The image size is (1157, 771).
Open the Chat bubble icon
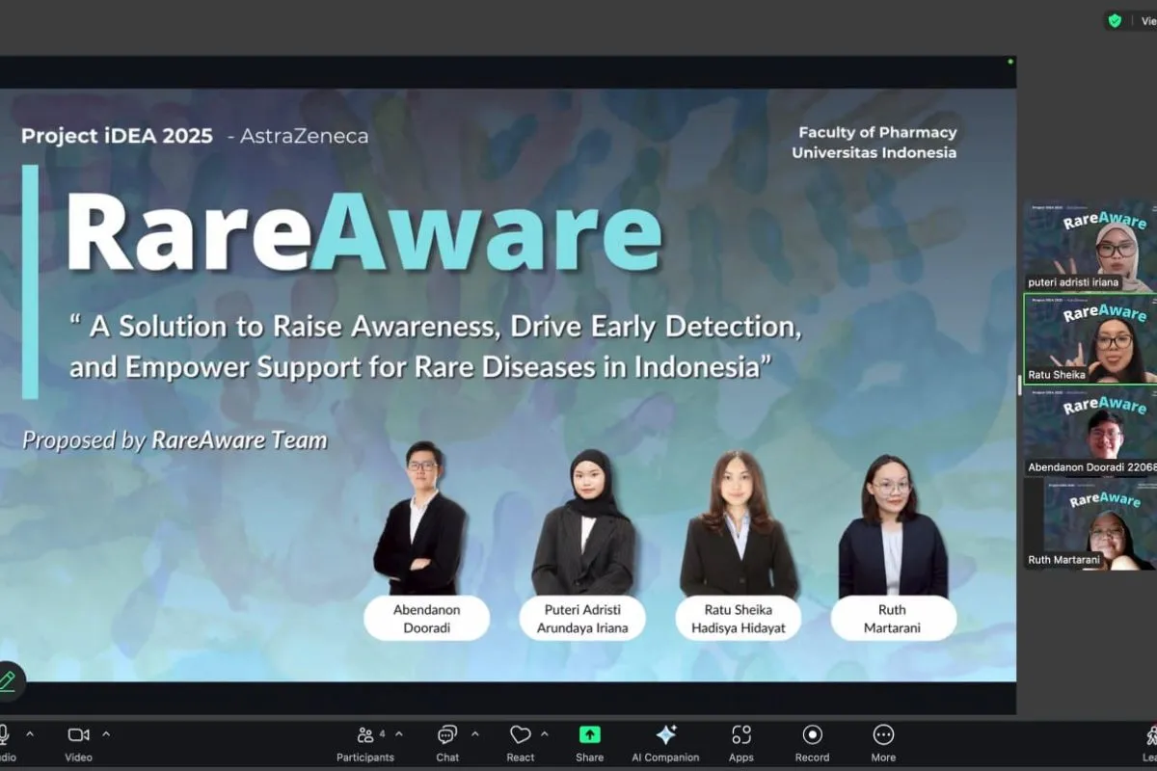pos(447,735)
